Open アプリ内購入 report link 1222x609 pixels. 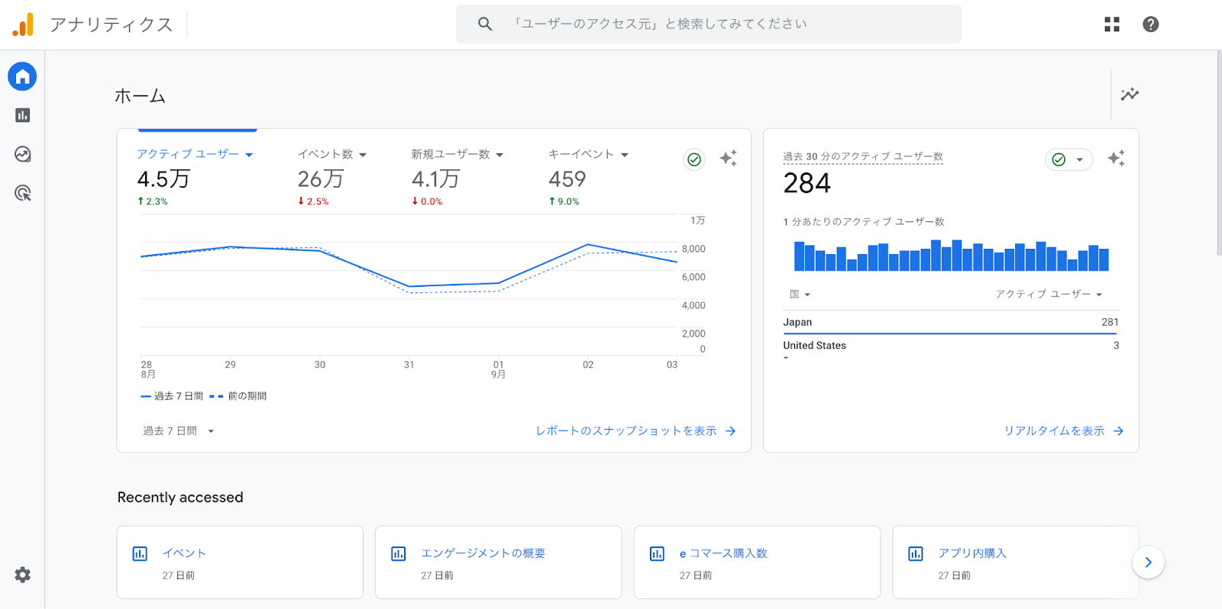(x=972, y=553)
